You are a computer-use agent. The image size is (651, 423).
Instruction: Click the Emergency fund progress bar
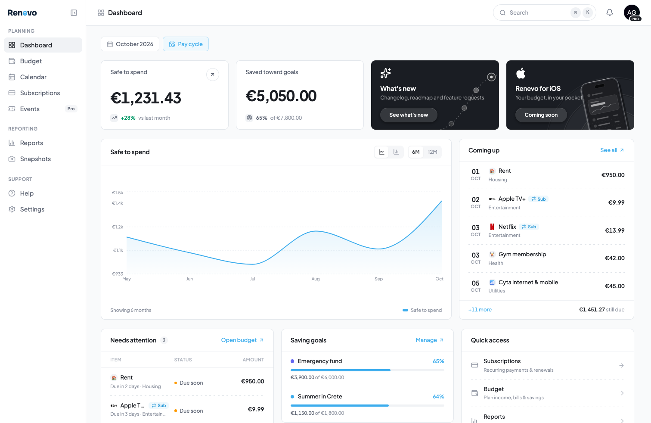(x=367, y=370)
